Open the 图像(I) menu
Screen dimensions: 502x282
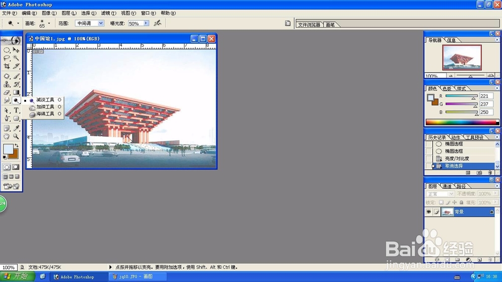(49, 13)
